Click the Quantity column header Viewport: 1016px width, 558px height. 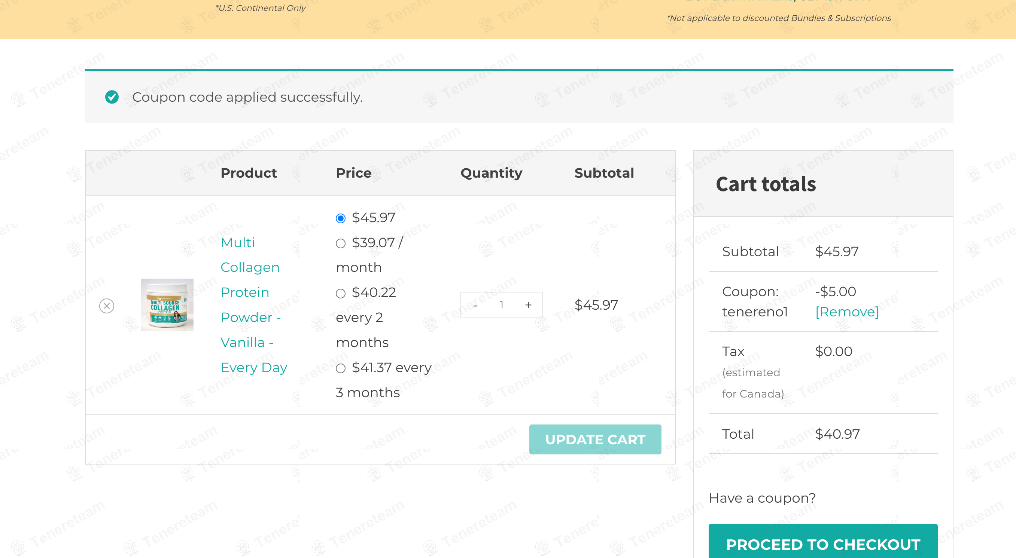pyautogui.click(x=491, y=173)
